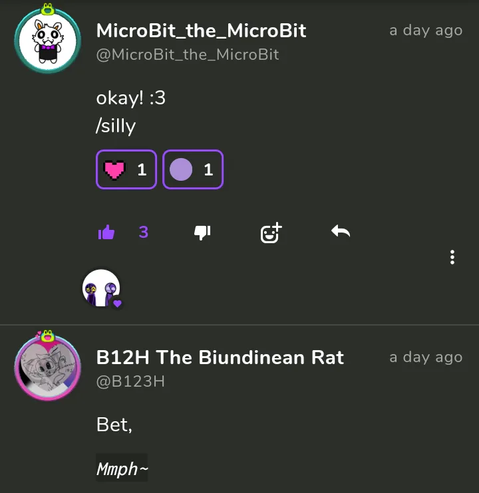Click the like count number 3
Viewport: 479px width, 493px height.
pyautogui.click(x=144, y=233)
